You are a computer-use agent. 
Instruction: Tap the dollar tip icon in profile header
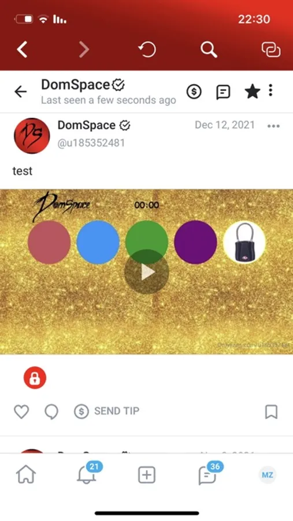[194, 91]
